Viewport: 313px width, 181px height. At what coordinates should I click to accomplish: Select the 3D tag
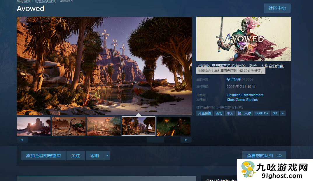275,113
